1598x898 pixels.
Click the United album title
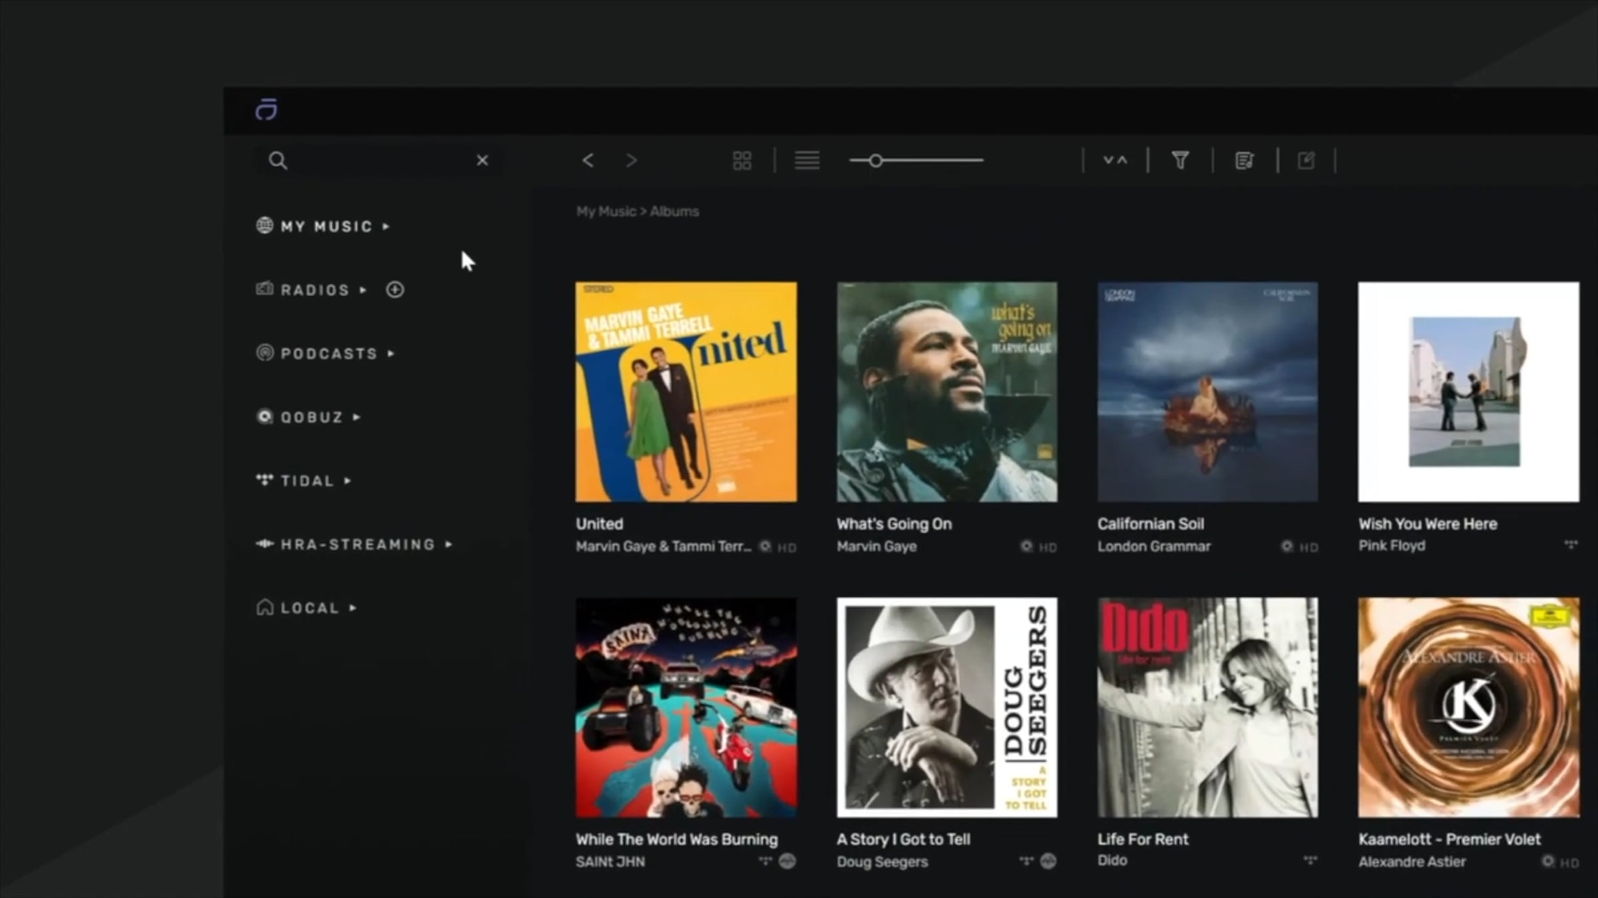599,524
